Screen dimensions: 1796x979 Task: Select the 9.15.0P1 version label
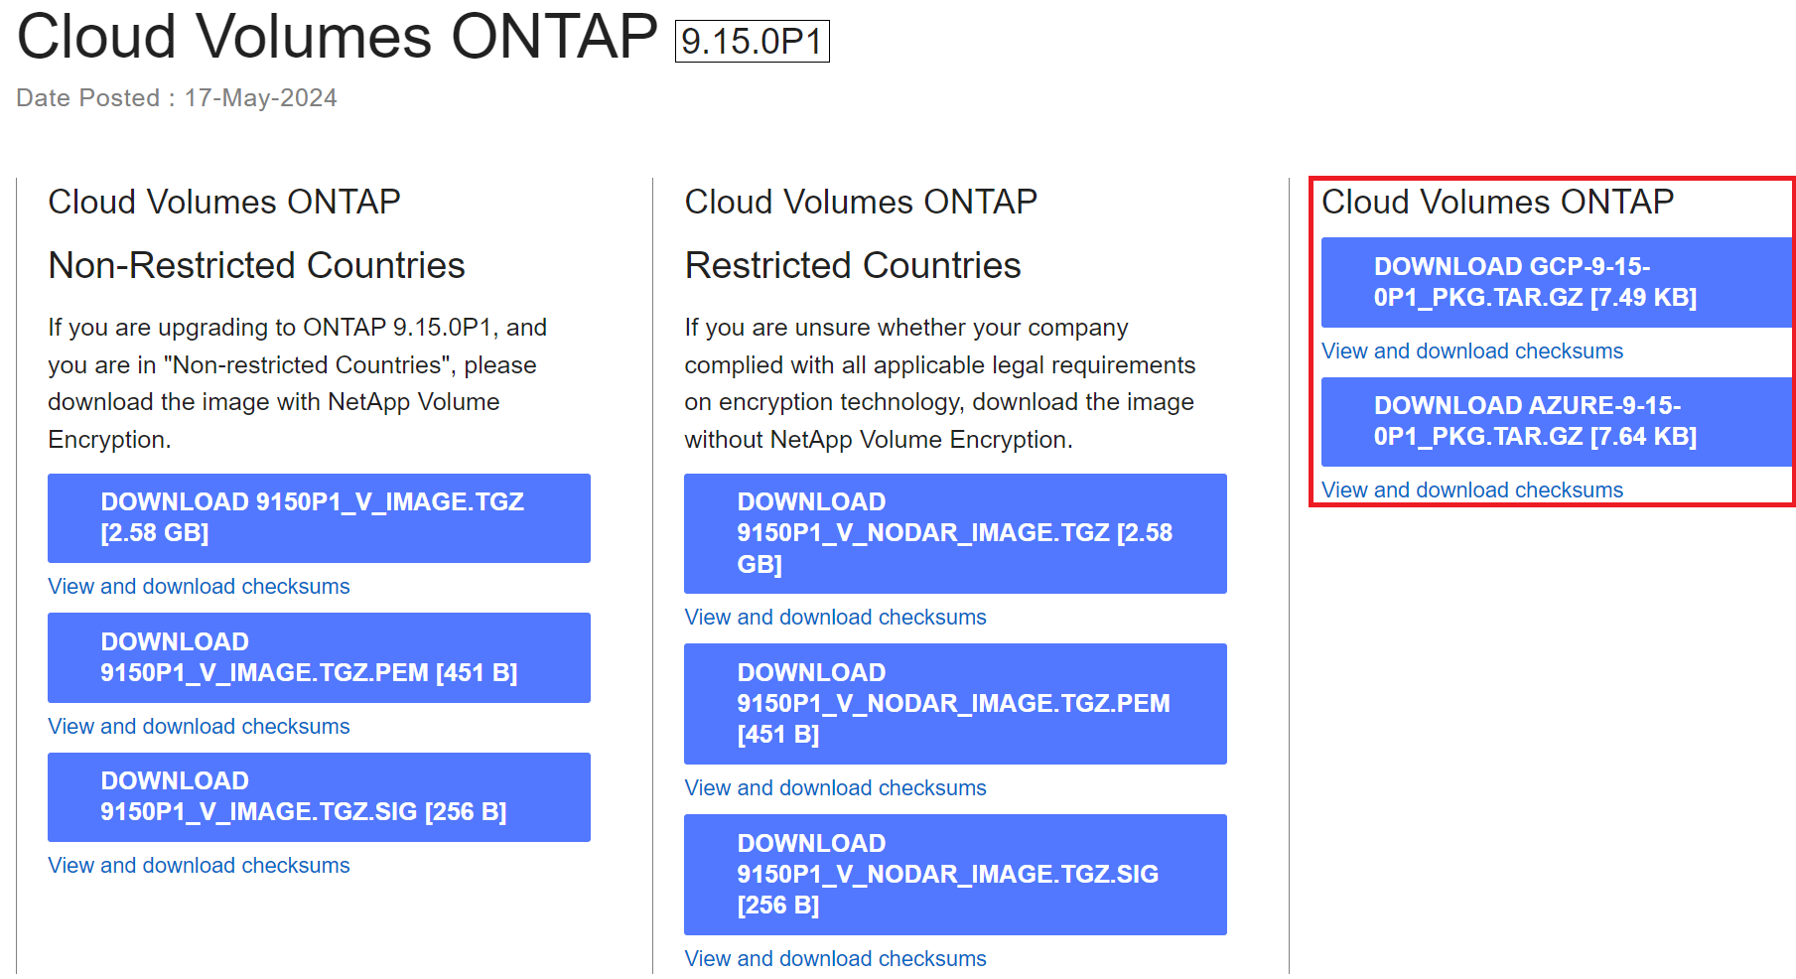(752, 41)
